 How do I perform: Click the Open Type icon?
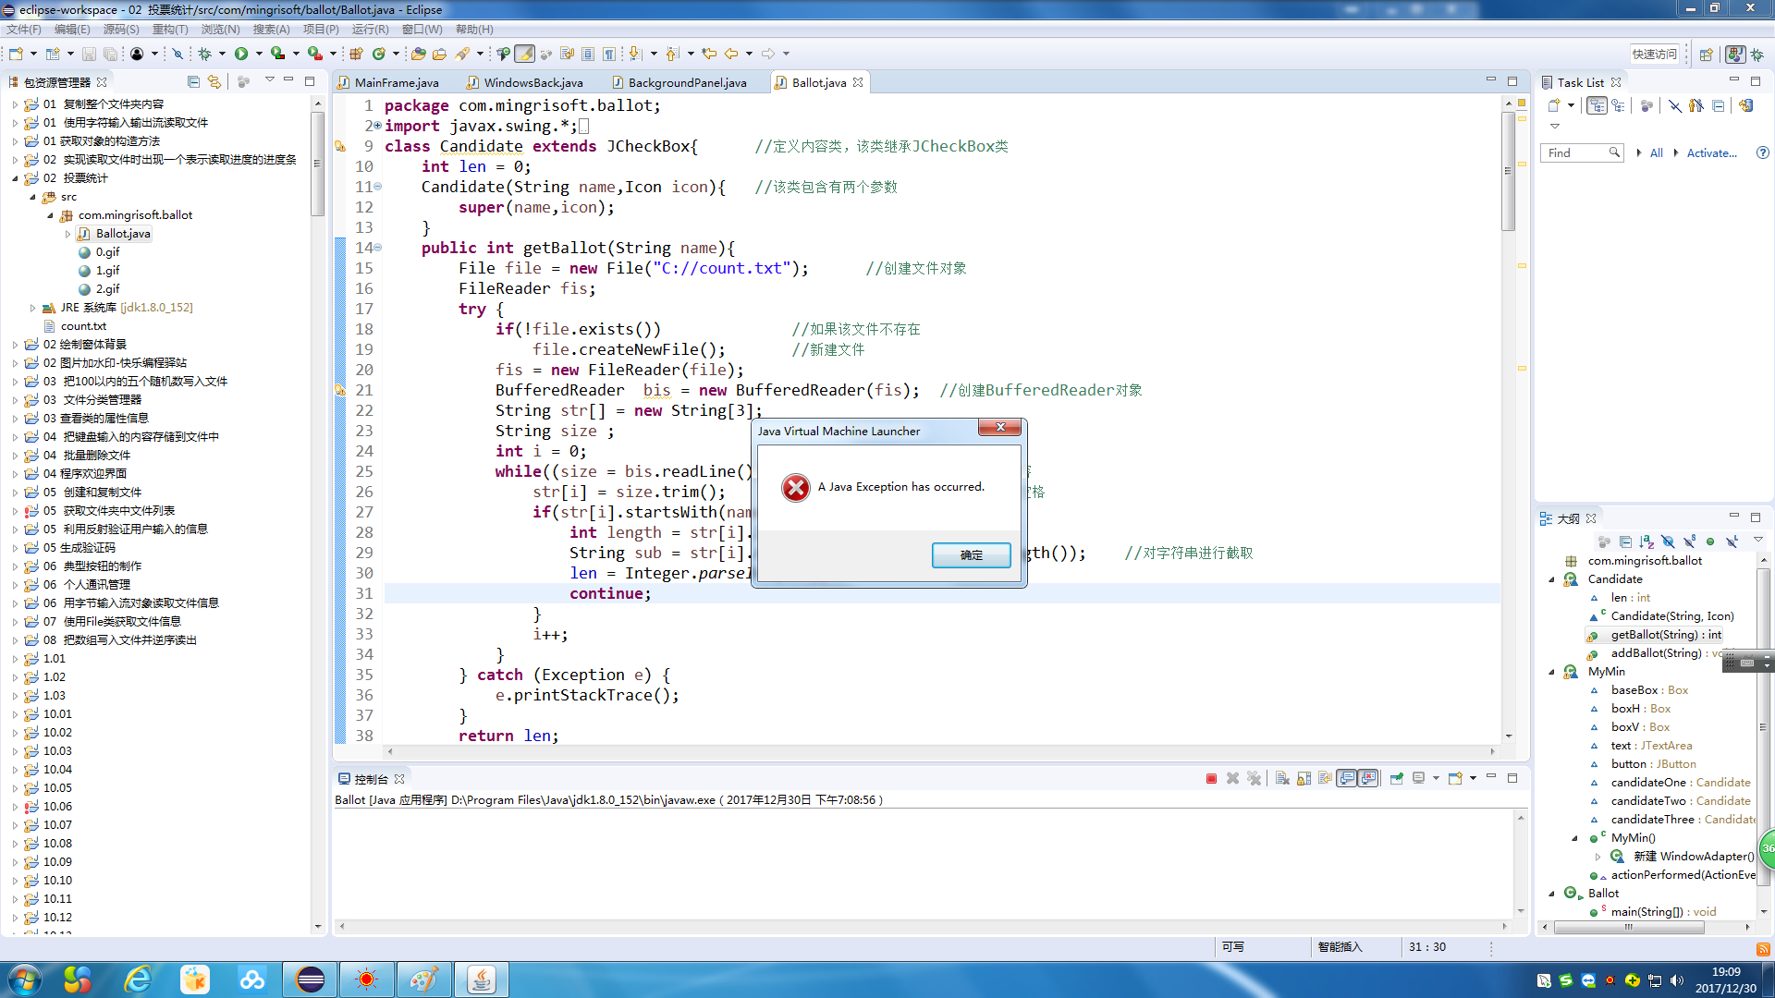pos(419,54)
